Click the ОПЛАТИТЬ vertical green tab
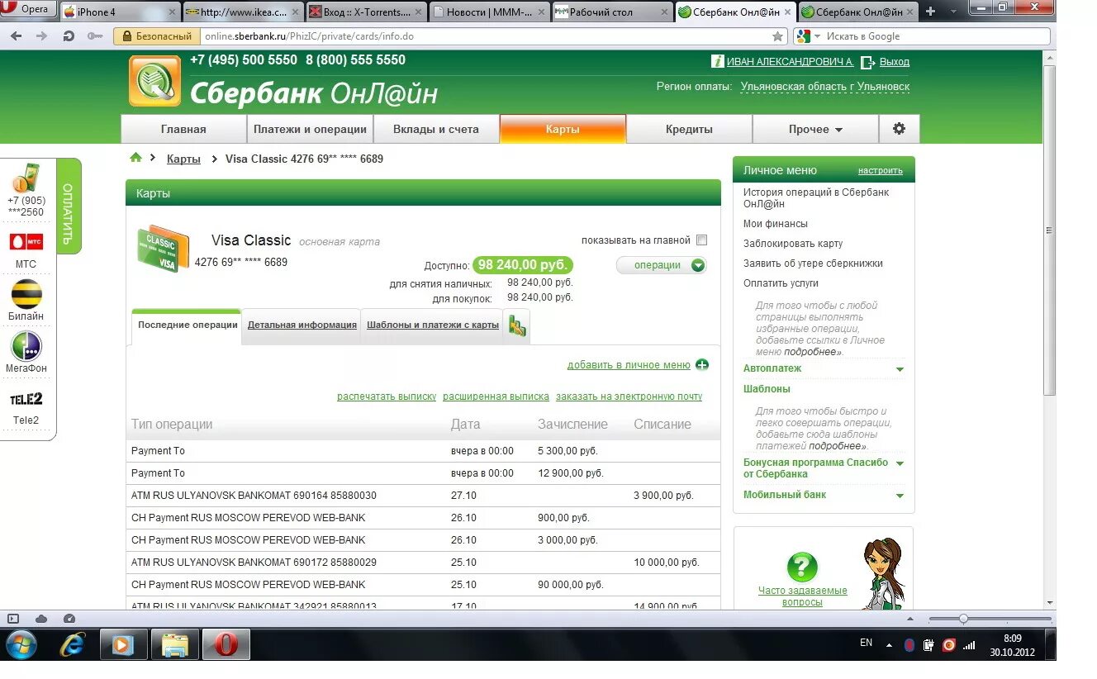Screen dimensions: 1097x679 pyautogui.click(x=69, y=206)
